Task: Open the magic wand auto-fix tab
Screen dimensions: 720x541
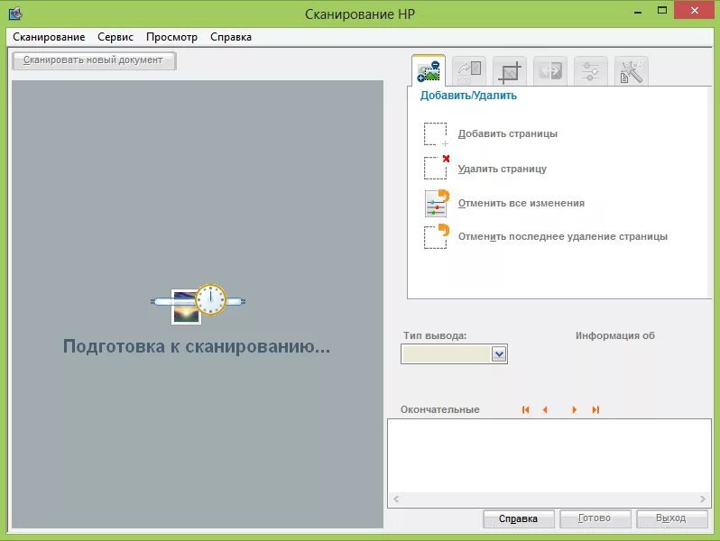Action: (x=631, y=71)
